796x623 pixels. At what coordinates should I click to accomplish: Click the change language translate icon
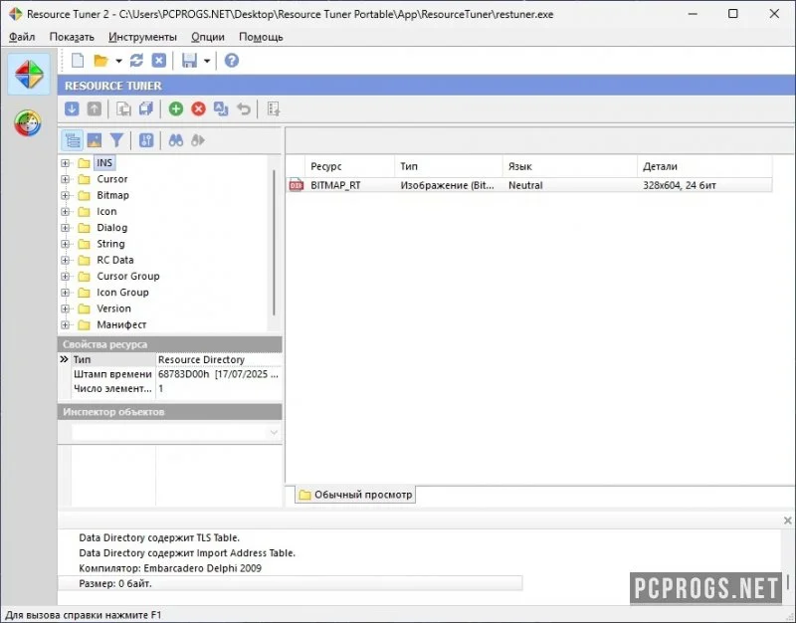tap(221, 108)
